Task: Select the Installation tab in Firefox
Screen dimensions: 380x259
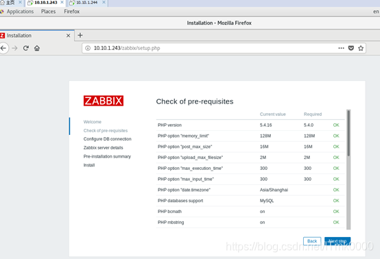Action: [x=37, y=36]
